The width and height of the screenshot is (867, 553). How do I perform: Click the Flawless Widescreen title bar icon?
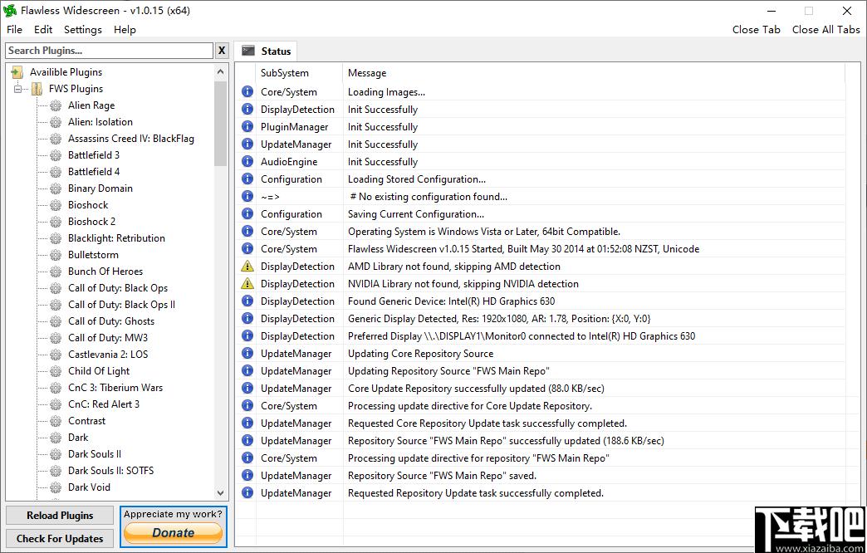tap(10, 11)
